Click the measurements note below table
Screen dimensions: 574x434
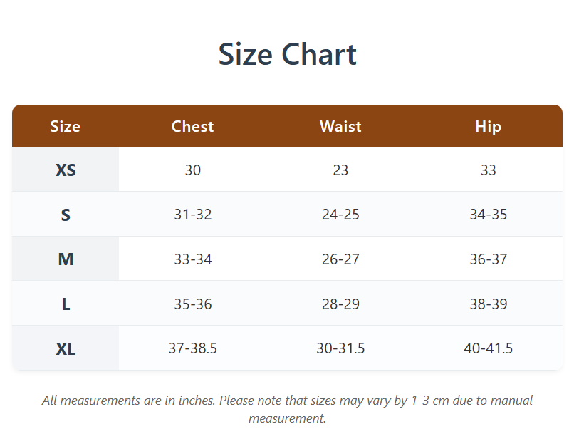[x=287, y=409]
